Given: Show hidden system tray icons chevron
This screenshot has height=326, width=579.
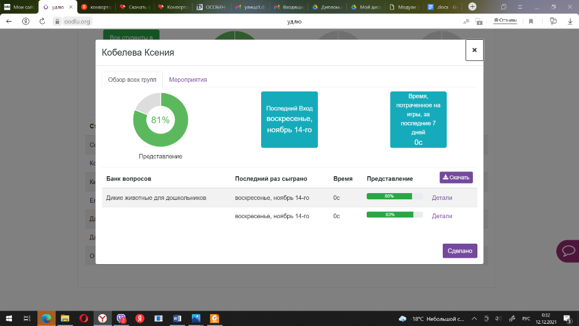Looking at the screenshot, I should [x=473, y=319].
